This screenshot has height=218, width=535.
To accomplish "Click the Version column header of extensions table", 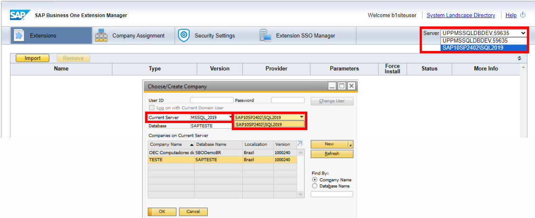I will pos(220,69).
